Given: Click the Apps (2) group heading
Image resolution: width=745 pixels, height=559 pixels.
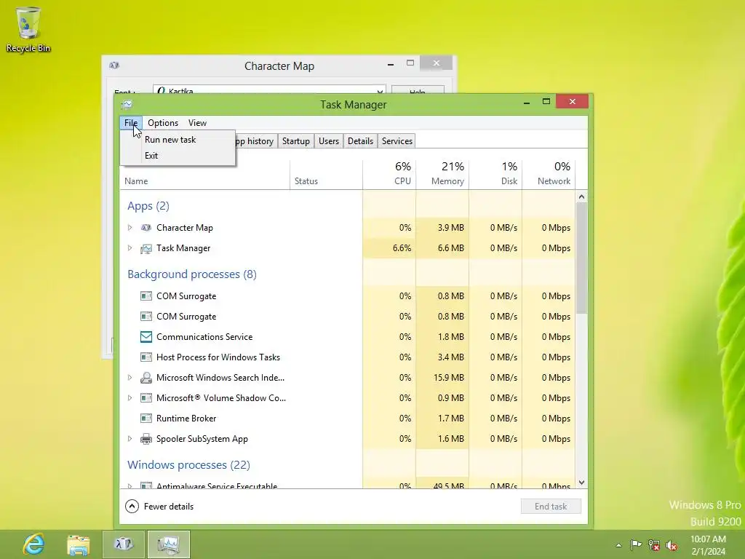Looking at the screenshot, I should pos(148,206).
